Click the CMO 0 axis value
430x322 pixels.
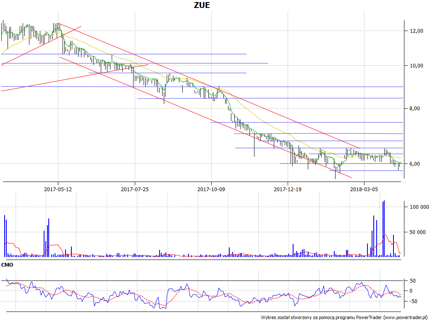point(411,291)
